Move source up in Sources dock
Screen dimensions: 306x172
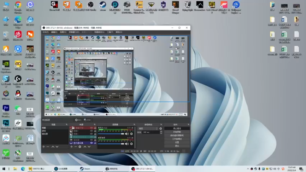click(x=85, y=147)
